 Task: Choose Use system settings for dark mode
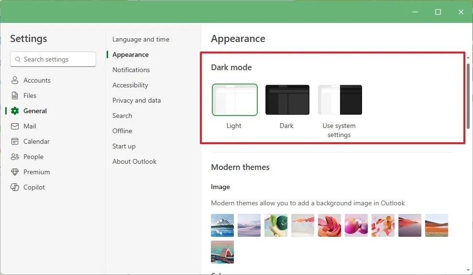pyautogui.click(x=339, y=100)
